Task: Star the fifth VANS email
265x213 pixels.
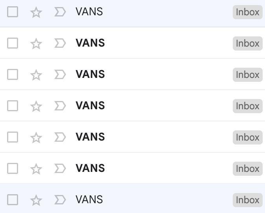Action: (36, 137)
